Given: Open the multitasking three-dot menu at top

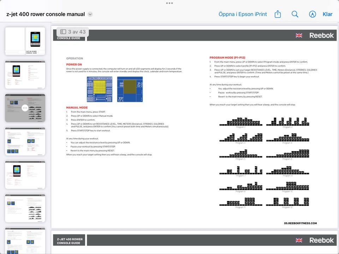Looking at the screenshot, I should coord(169,3).
